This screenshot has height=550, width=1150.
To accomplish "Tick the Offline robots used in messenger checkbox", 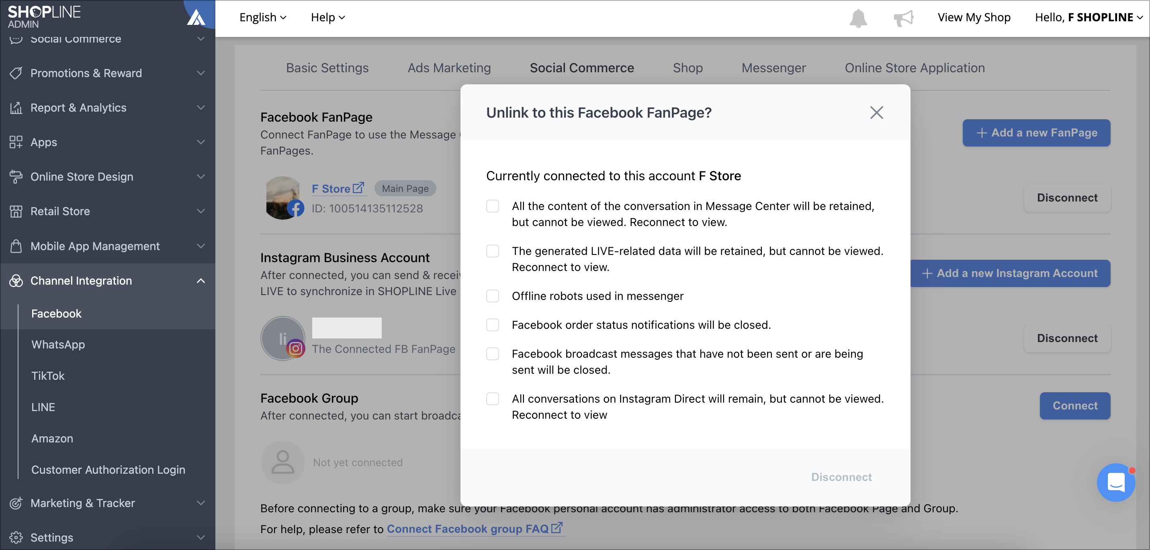I will tap(492, 296).
